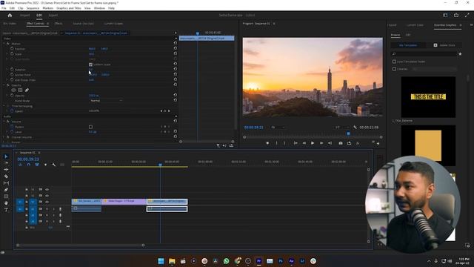Image resolution: width=474 pixels, height=267 pixels.
Task: Select the Pen tool in timeline toolbar
Action: (x=6, y=190)
